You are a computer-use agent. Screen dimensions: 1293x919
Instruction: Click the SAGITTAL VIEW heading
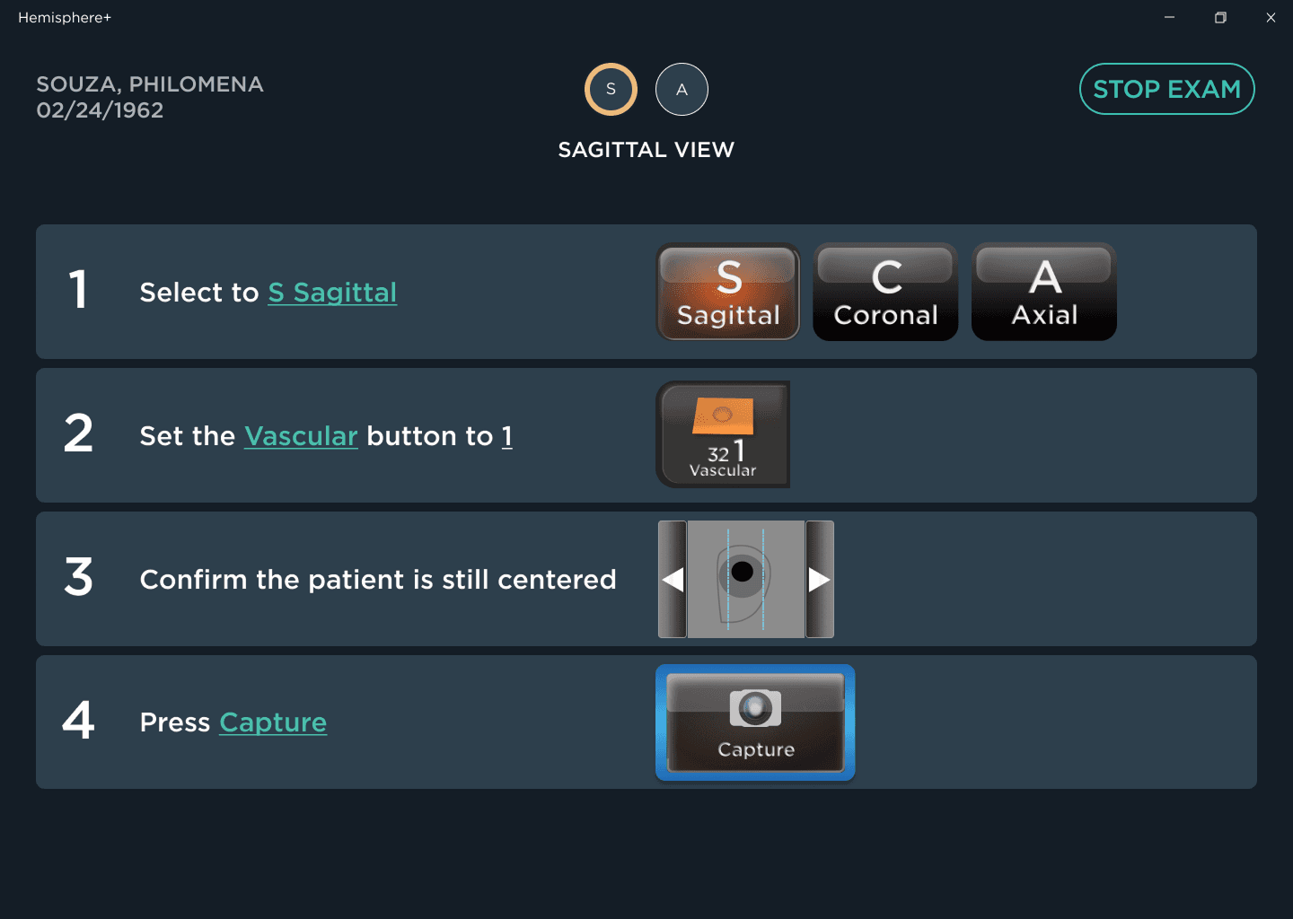pyautogui.click(x=646, y=150)
